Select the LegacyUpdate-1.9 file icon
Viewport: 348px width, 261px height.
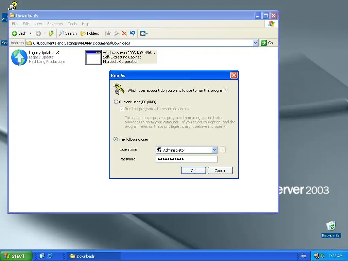[x=19, y=57]
